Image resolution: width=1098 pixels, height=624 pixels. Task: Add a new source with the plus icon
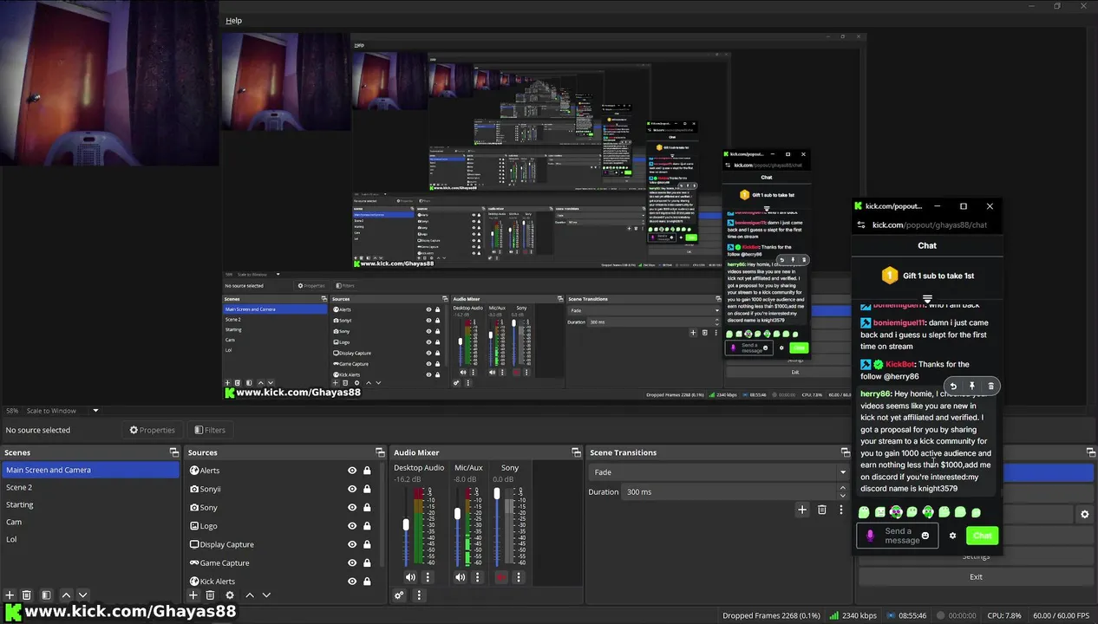coord(193,595)
